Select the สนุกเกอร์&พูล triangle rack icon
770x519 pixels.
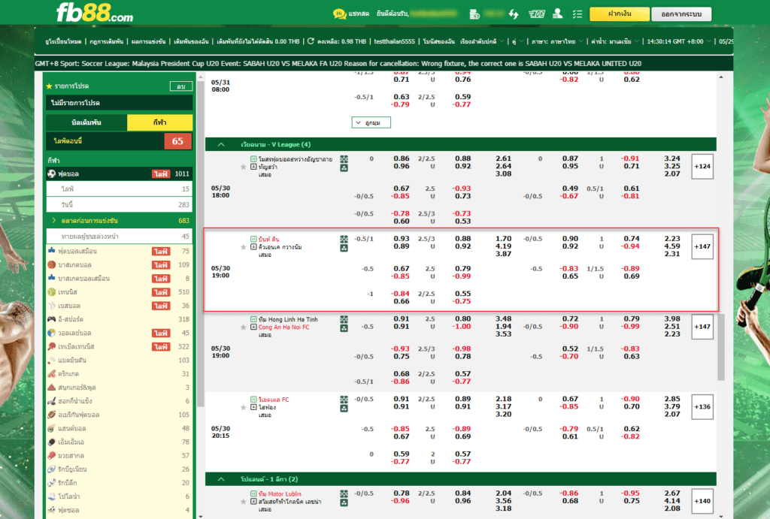click(52, 388)
